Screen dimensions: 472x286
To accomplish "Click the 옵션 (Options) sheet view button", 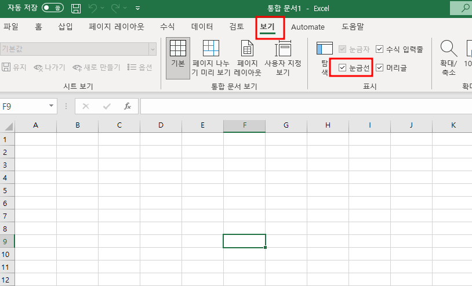I will pos(140,67).
